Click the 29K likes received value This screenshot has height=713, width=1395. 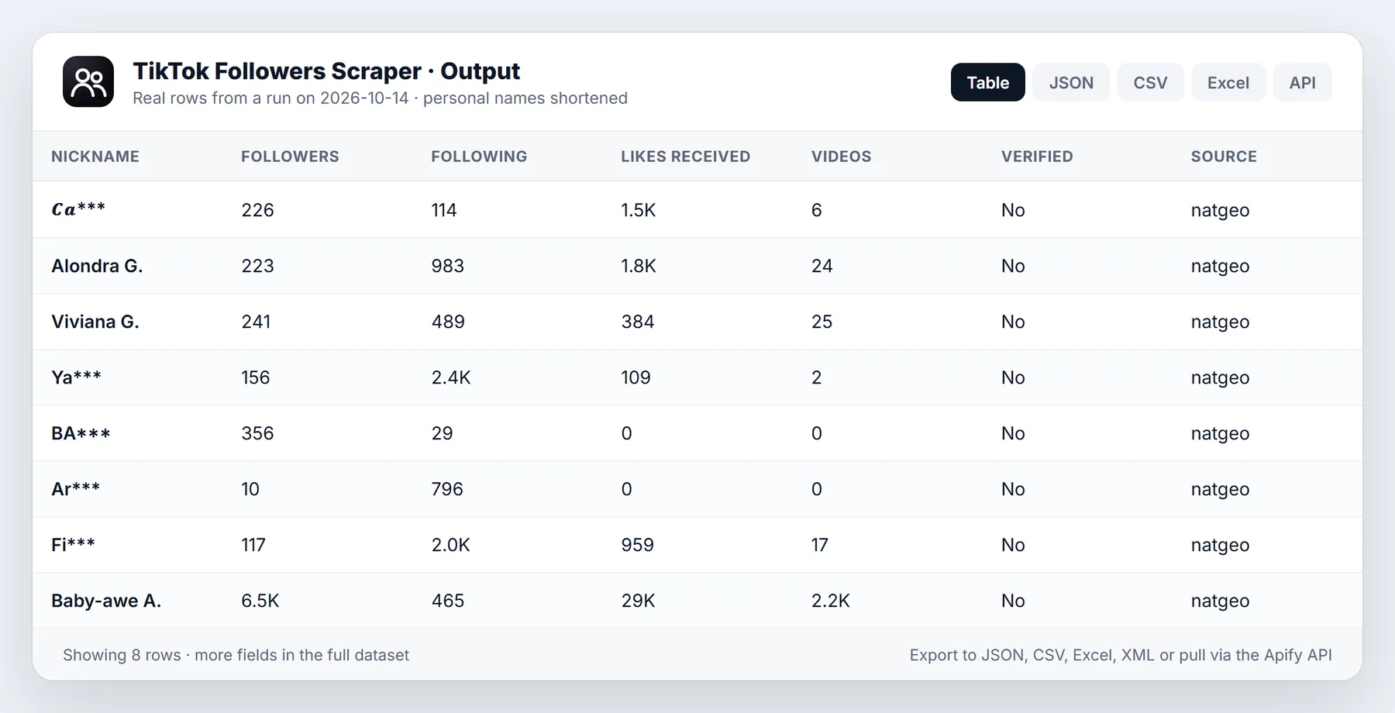pos(638,601)
